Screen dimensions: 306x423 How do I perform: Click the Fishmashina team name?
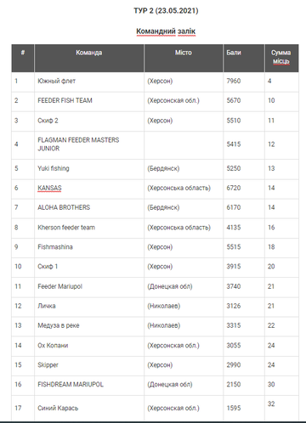(x=55, y=247)
